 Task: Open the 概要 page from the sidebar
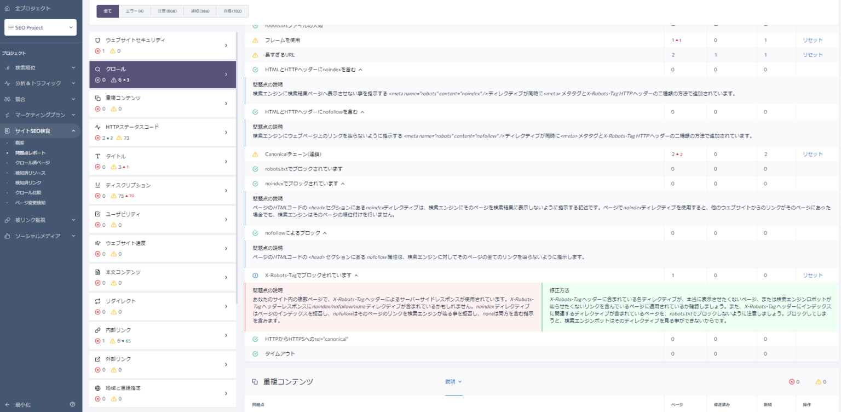pyautogui.click(x=20, y=143)
